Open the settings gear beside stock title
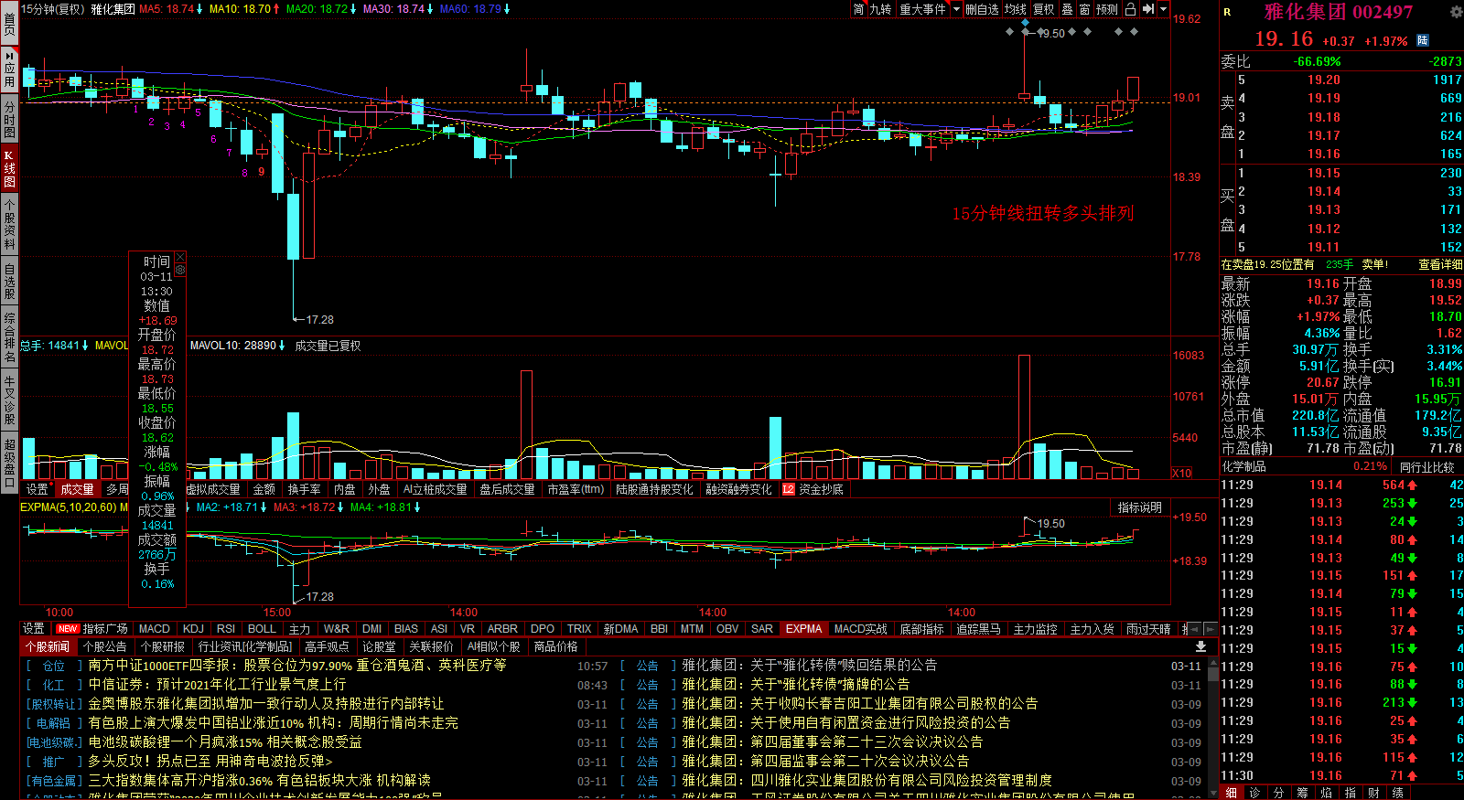Viewport: 1464px width, 800px height. pyautogui.click(x=1456, y=12)
